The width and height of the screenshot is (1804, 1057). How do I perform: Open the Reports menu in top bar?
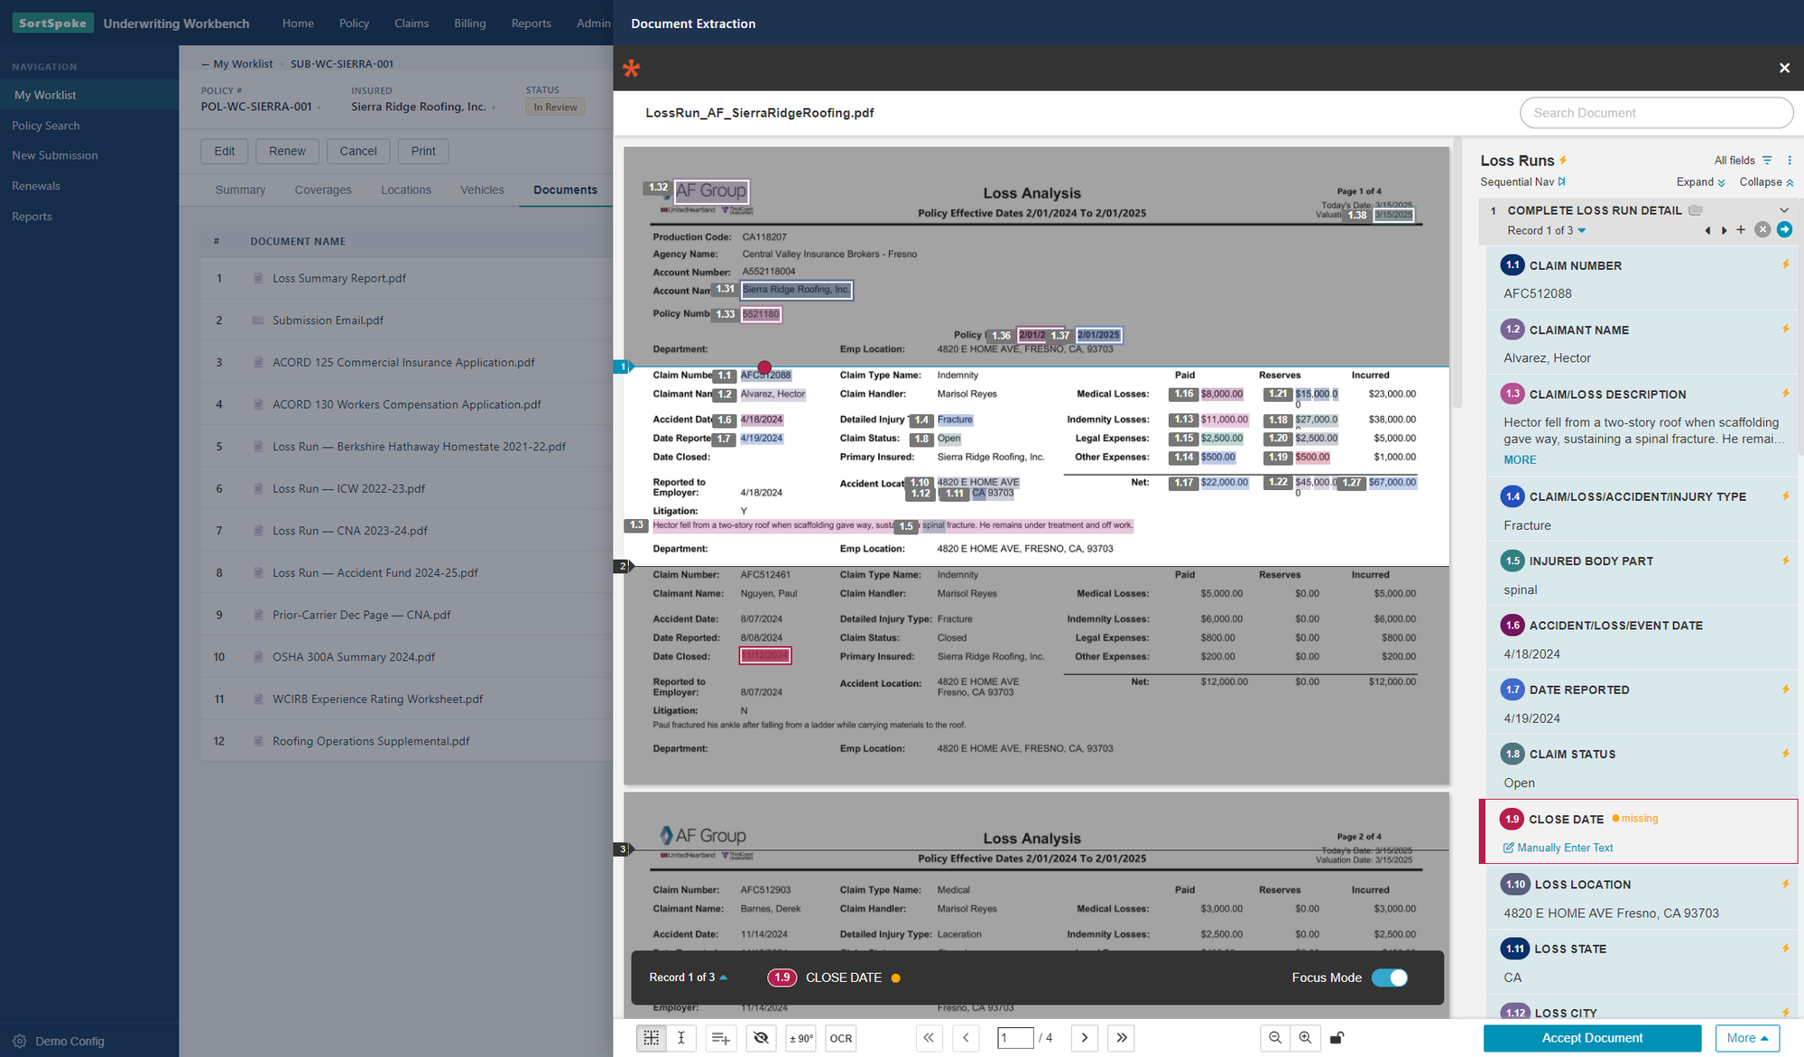coord(531,23)
